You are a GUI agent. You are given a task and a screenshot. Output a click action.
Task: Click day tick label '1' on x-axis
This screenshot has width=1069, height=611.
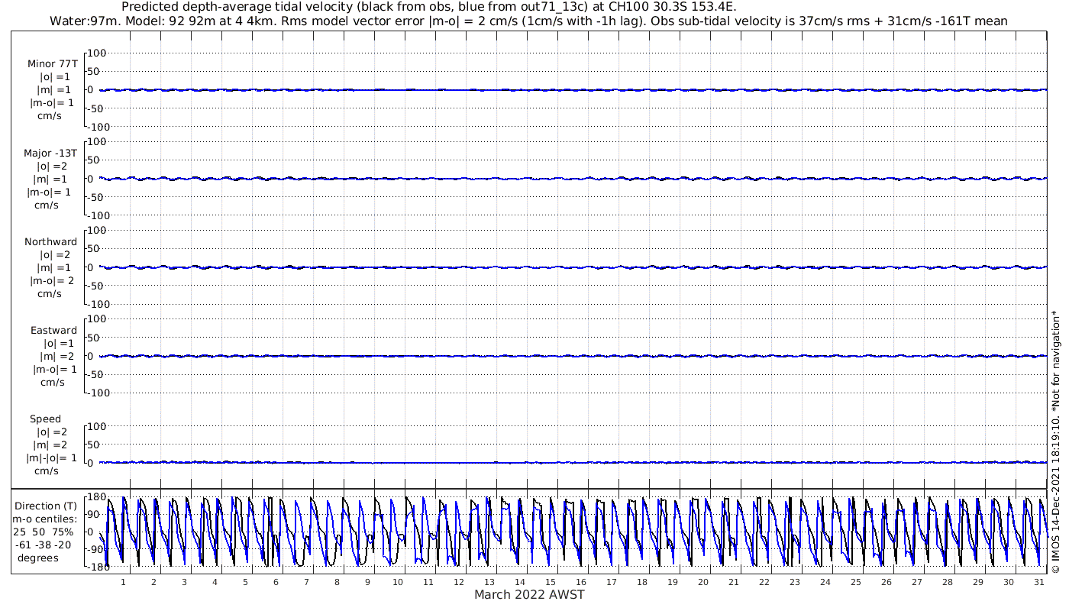[123, 582]
